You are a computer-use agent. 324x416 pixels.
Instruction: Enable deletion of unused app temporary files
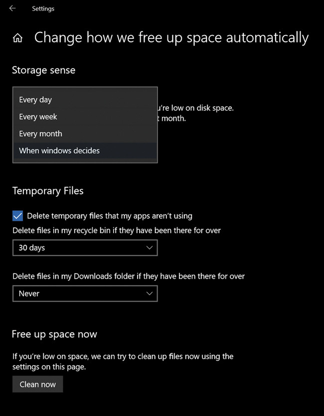pyautogui.click(x=17, y=216)
